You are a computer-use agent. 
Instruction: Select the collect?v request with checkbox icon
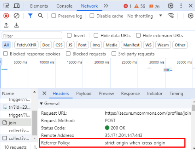tap(16, 138)
